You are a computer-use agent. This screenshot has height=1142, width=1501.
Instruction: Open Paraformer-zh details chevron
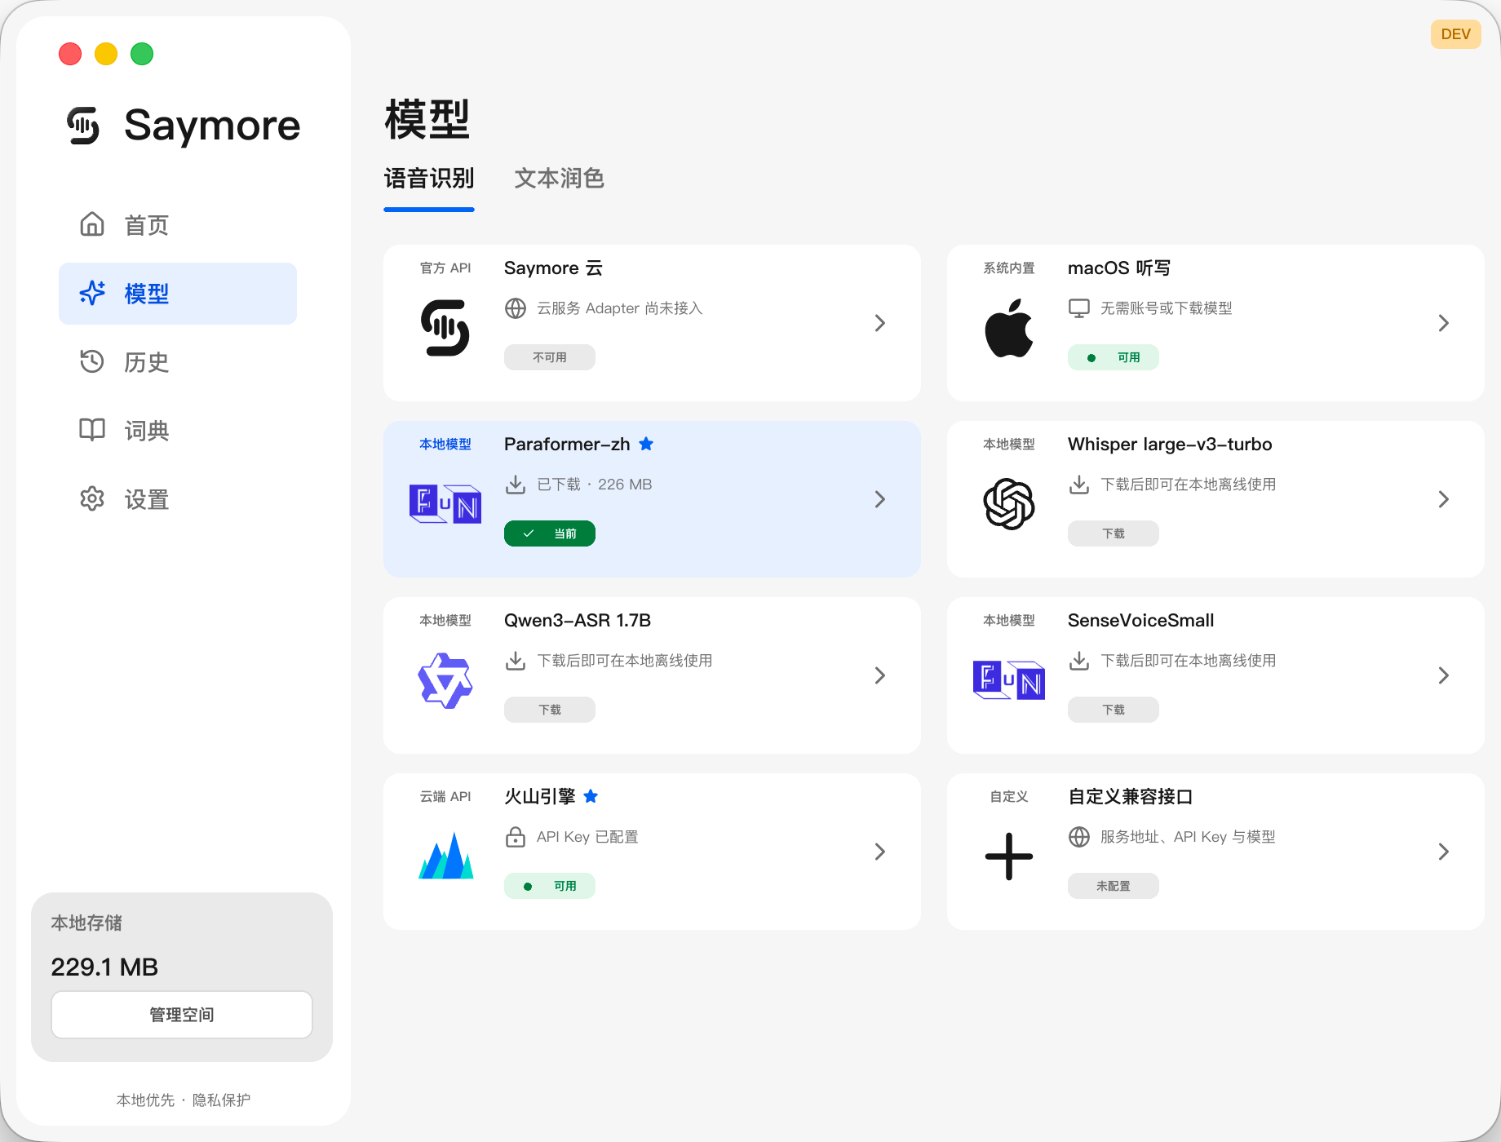(x=880, y=499)
